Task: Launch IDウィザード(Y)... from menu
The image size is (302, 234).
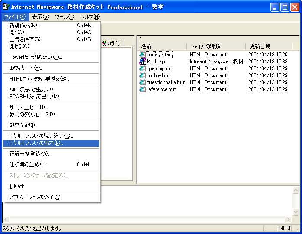Action: pyautogui.click(x=51, y=68)
